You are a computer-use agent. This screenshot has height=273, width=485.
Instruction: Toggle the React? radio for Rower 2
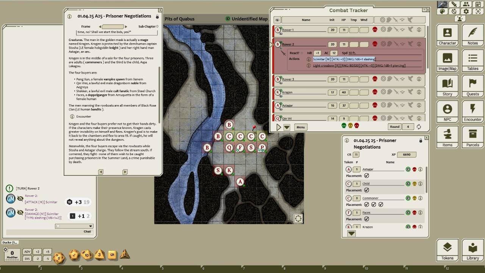(x=302, y=53)
